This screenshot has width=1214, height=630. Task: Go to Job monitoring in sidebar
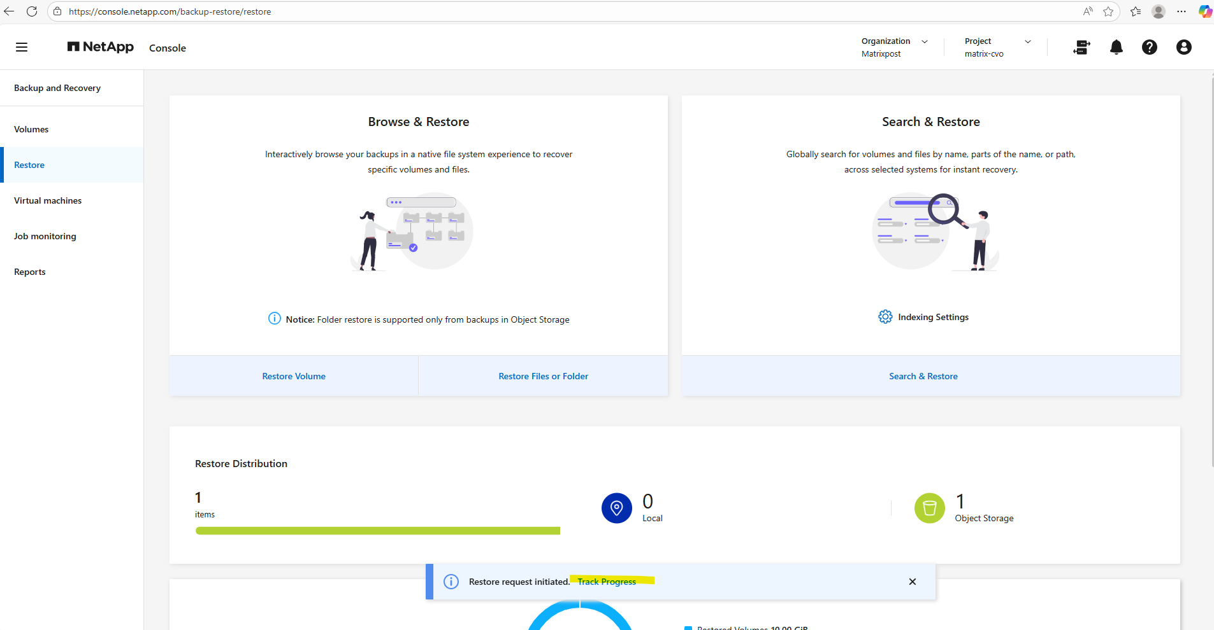pos(45,236)
